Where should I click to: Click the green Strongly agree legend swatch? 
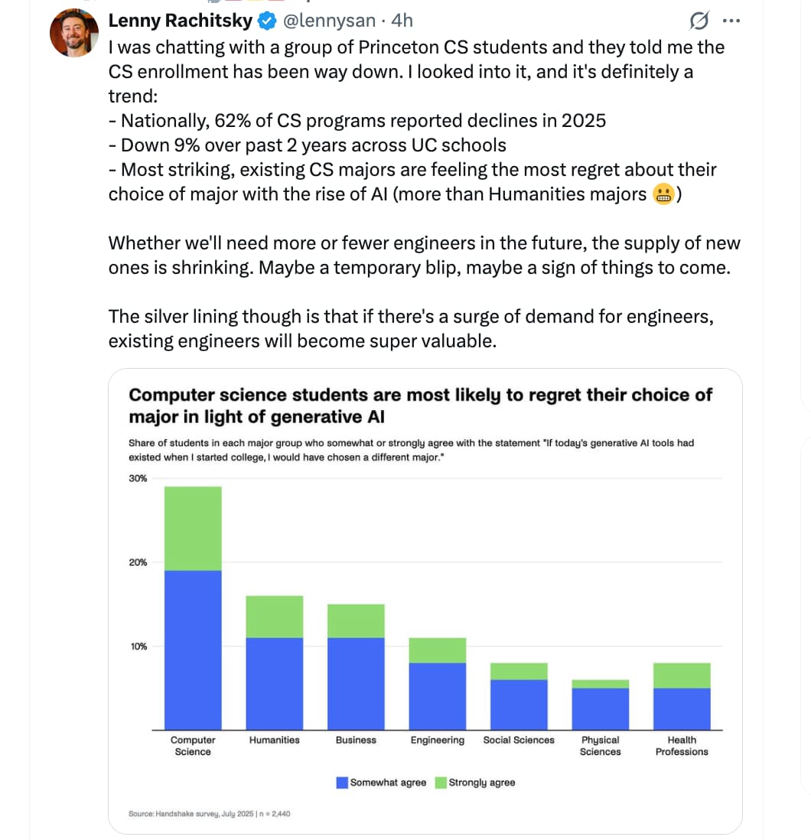click(x=441, y=783)
